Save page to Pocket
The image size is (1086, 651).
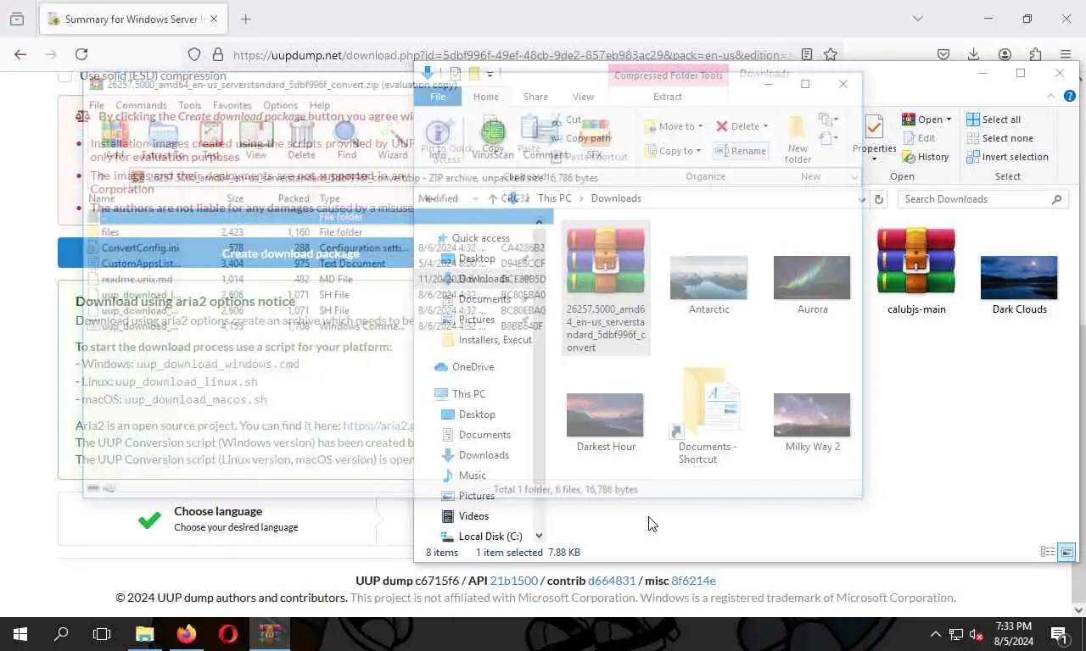(943, 54)
